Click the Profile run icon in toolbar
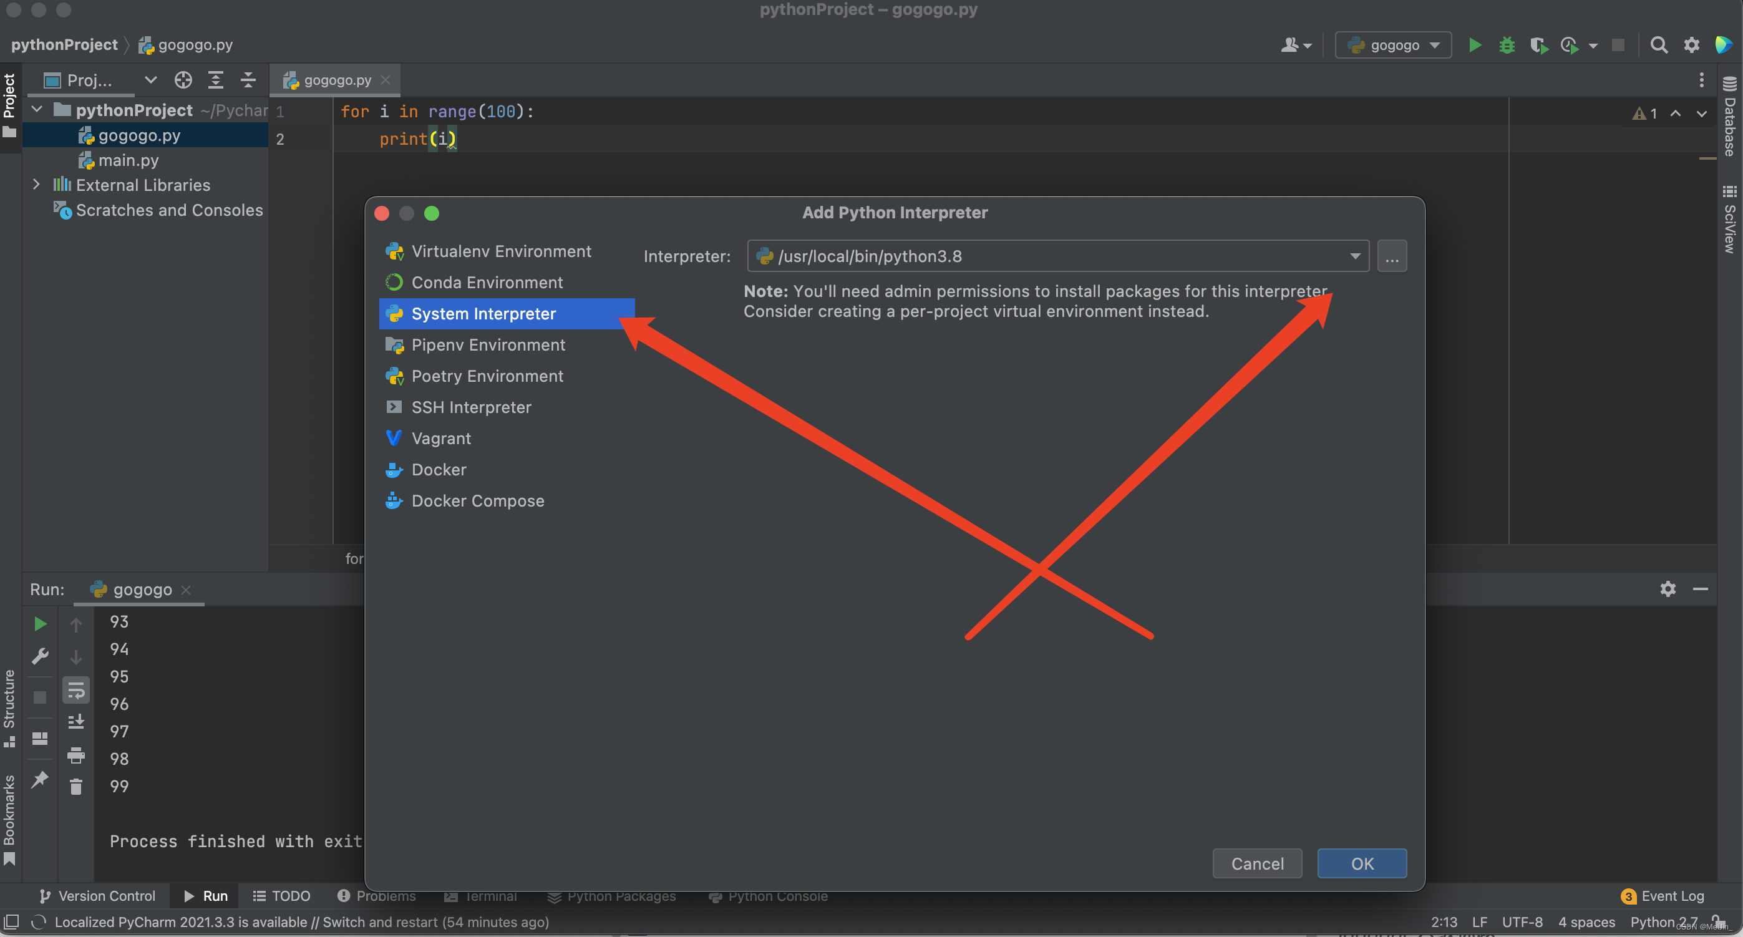The width and height of the screenshot is (1743, 937). pyautogui.click(x=1570, y=46)
